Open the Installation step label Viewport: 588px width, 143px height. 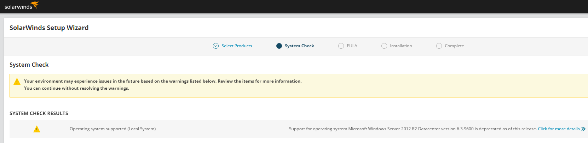pos(401,46)
